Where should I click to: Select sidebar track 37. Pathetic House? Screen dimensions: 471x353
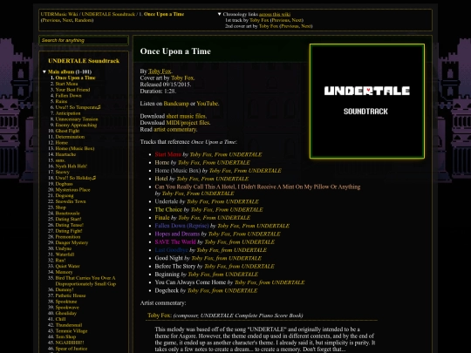[x=71, y=295]
